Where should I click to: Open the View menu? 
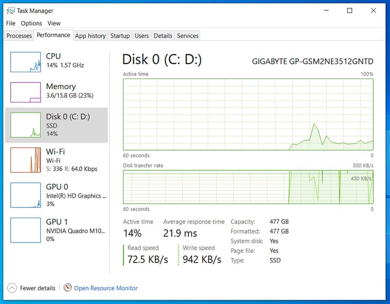[54, 23]
